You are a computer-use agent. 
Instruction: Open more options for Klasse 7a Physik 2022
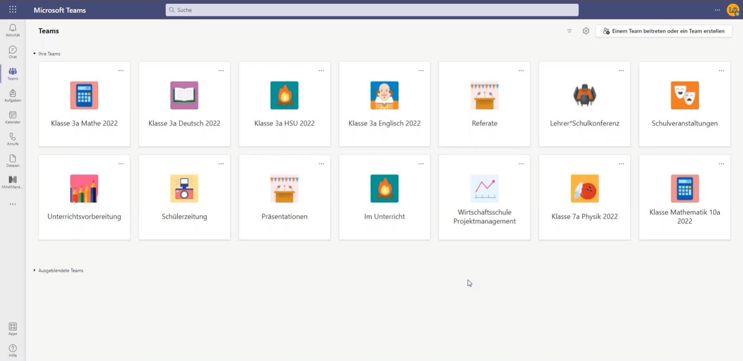tap(621, 164)
